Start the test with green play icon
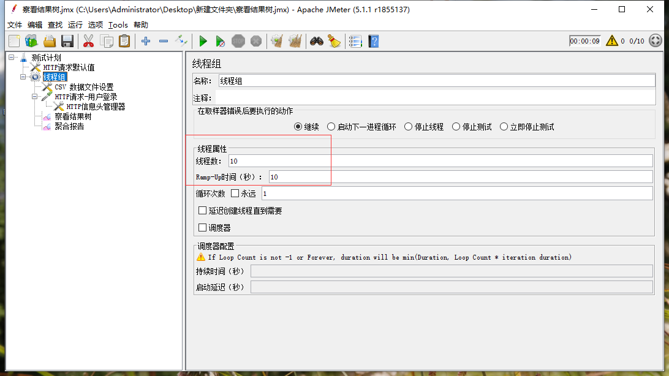 (x=203, y=42)
